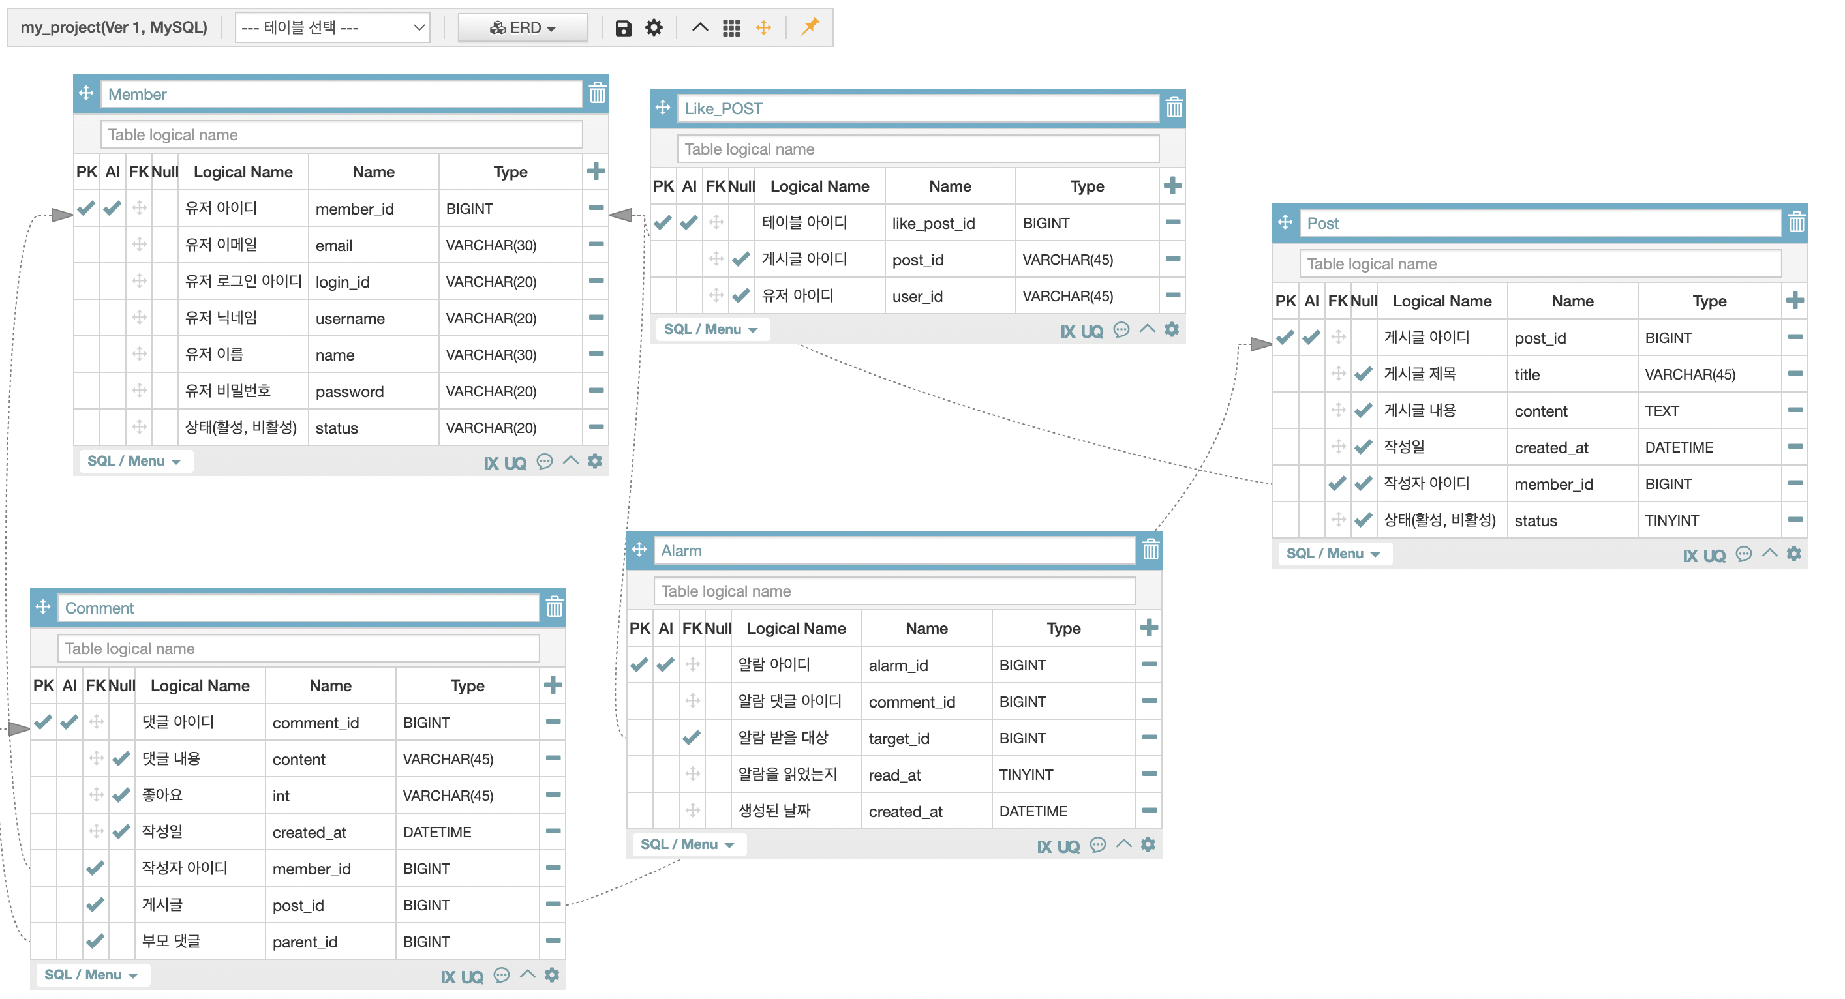
Task: Collapse the Comment table using chevron up
Action: [x=528, y=974]
